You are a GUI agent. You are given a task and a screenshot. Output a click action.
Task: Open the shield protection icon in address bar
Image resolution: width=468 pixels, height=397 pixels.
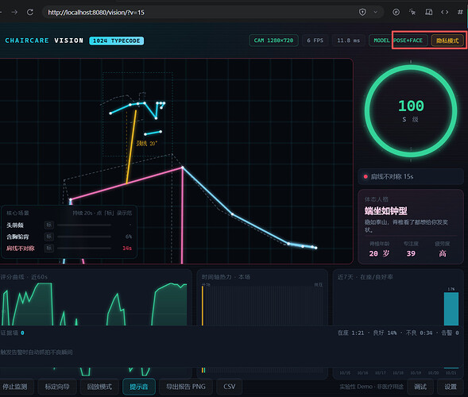pos(362,12)
